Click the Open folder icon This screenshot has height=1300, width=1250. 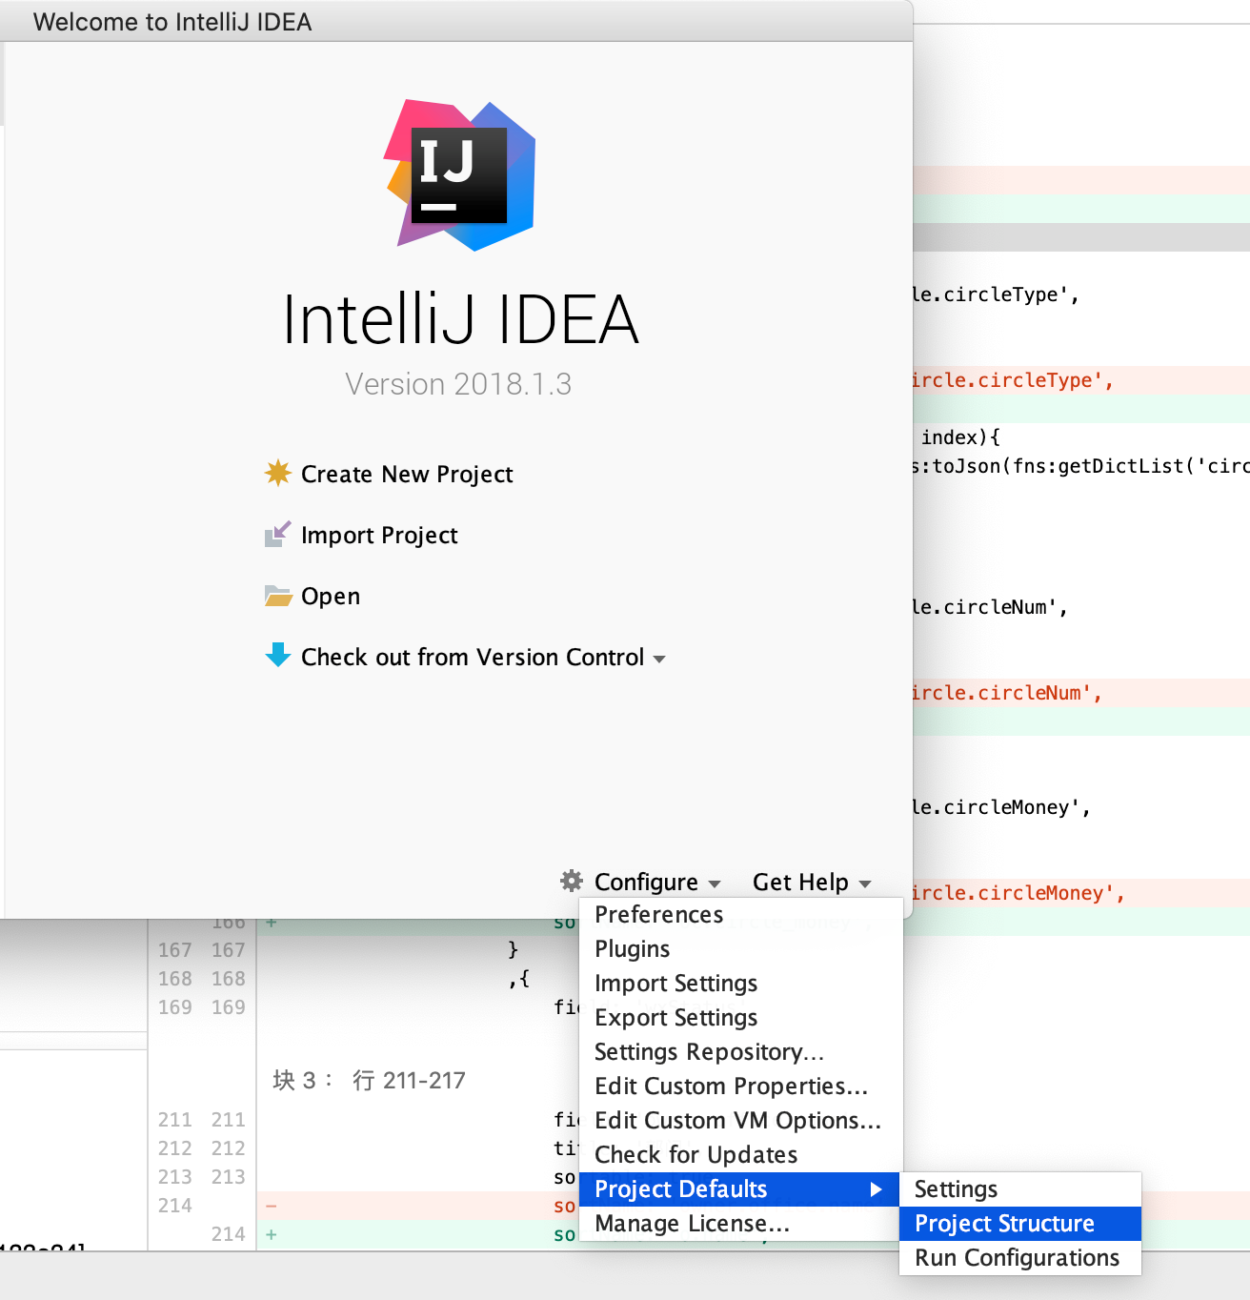click(277, 596)
